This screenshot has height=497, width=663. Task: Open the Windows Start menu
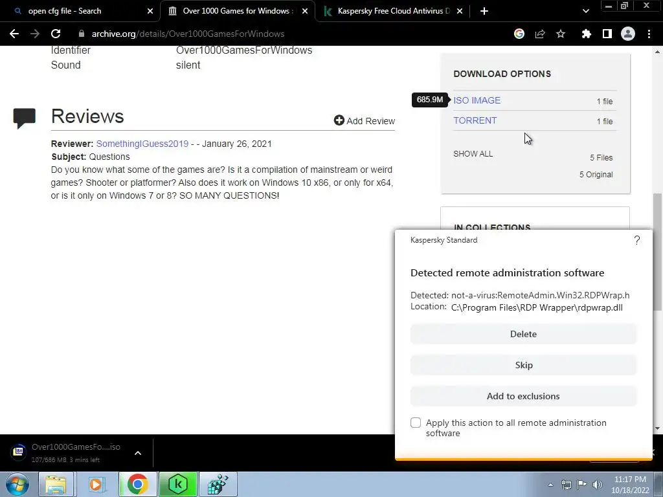[x=17, y=484]
